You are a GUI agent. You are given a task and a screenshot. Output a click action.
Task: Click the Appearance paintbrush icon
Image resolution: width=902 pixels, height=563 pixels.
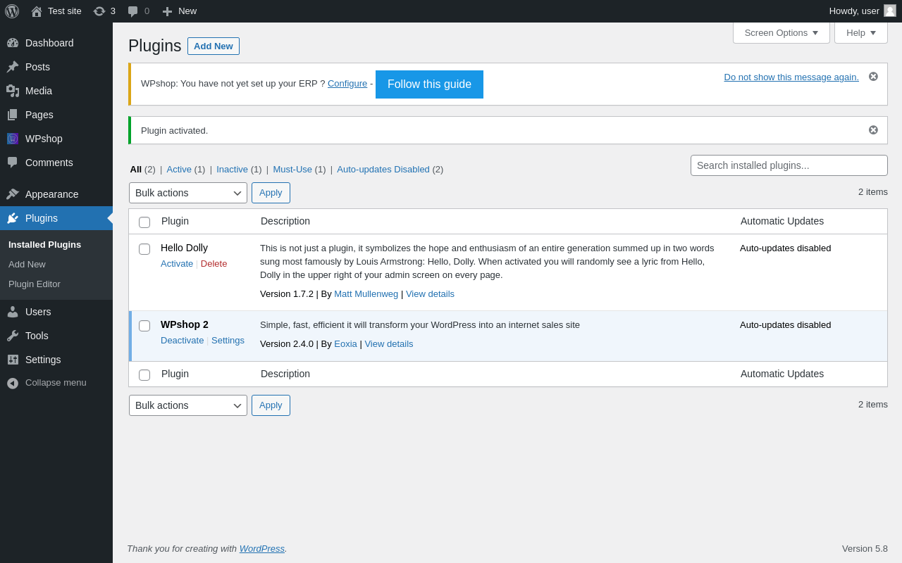pos(13,194)
